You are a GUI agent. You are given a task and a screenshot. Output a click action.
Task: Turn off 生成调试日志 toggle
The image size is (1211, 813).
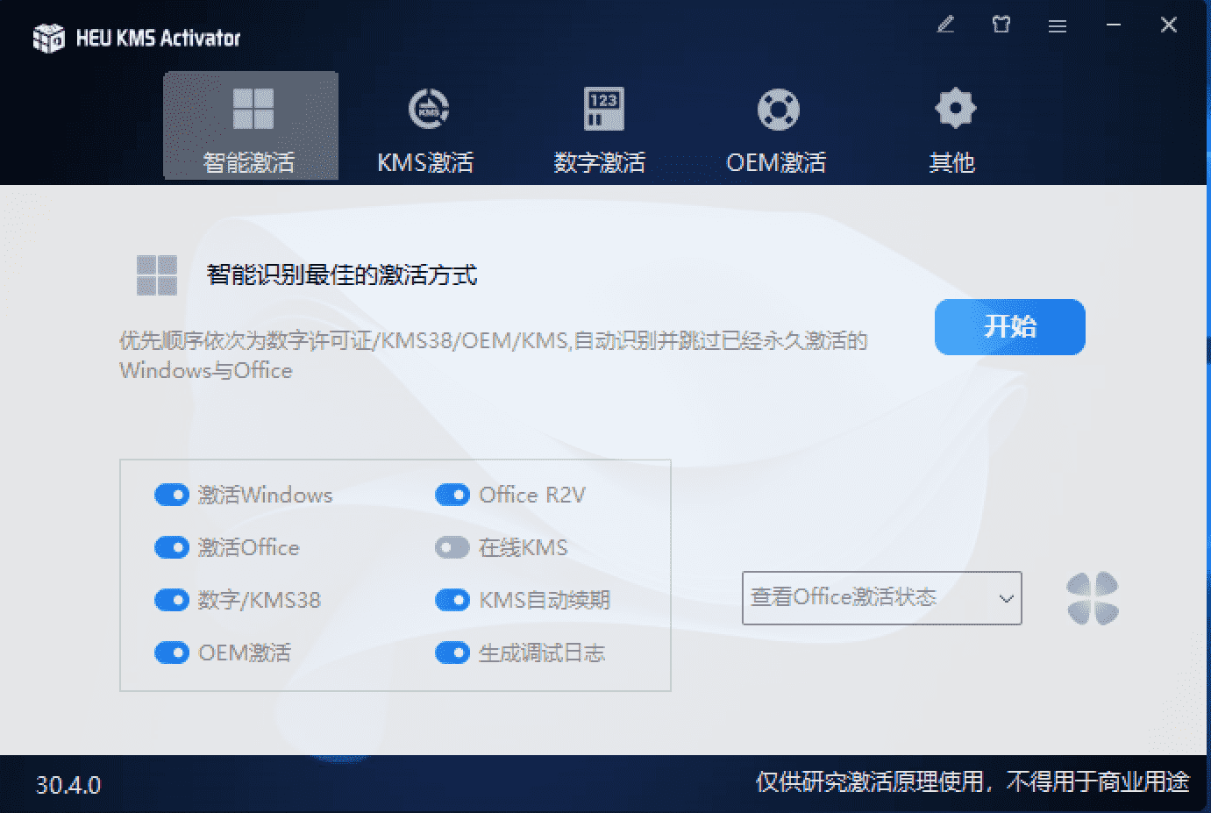click(x=452, y=653)
